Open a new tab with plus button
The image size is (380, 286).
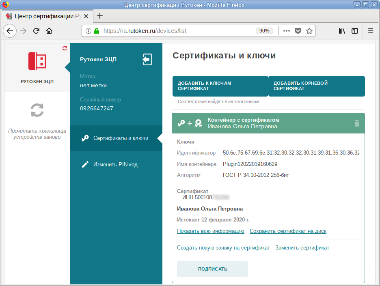pyautogui.click(x=99, y=16)
